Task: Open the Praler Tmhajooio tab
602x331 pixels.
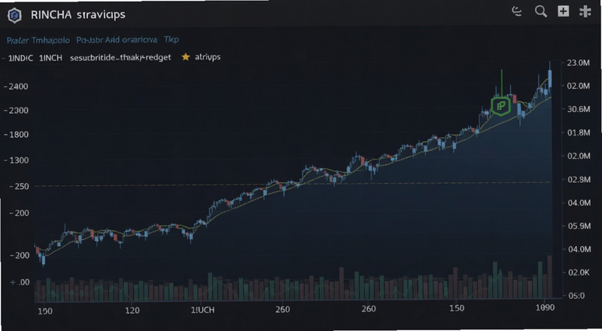Action: pyautogui.click(x=38, y=40)
